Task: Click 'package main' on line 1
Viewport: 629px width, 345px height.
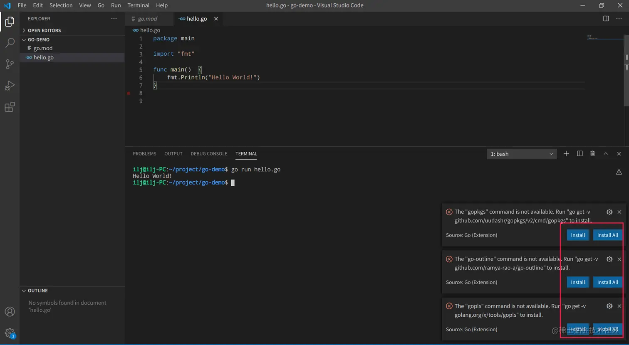Action: tap(174, 38)
